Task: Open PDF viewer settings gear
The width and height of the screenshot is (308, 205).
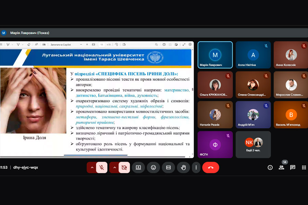Action: pos(190,44)
